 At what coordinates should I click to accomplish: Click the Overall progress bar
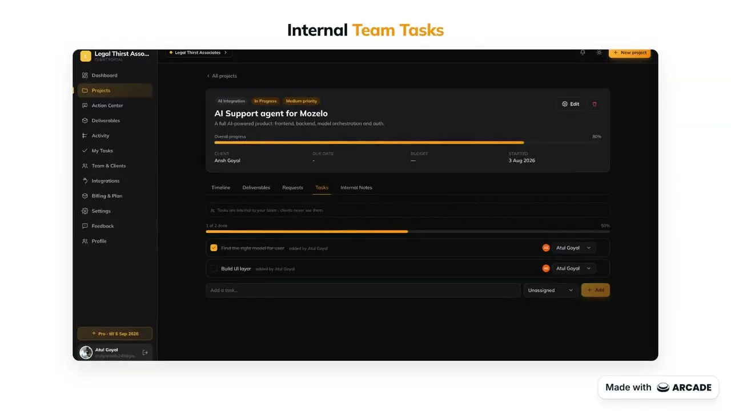408,143
